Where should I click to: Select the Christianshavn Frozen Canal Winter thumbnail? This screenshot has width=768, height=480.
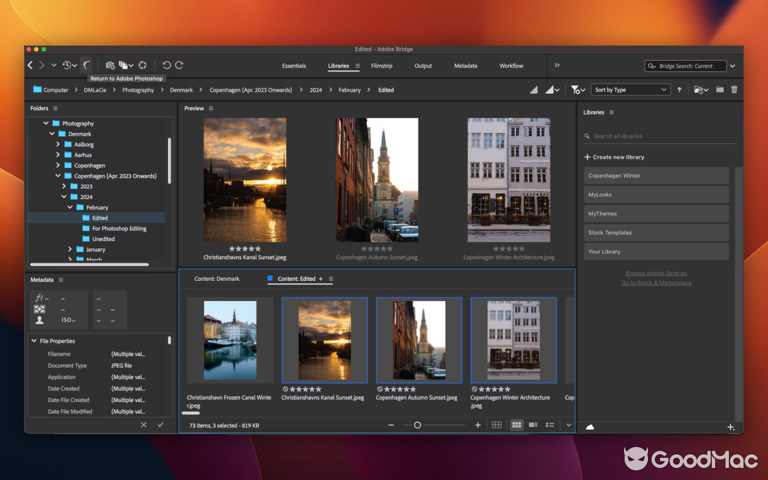pos(230,340)
